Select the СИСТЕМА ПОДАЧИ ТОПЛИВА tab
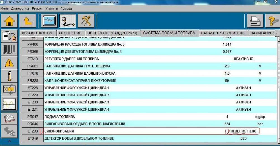280x146 pixels. point(169,33)
